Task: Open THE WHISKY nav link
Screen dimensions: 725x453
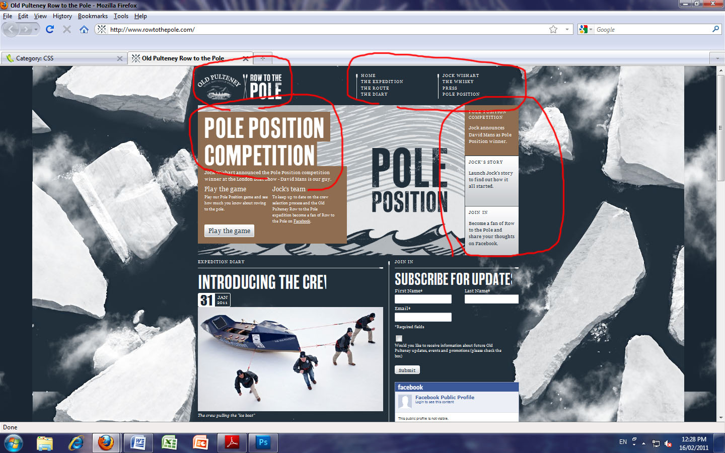Action: click(x=458, y=82)
